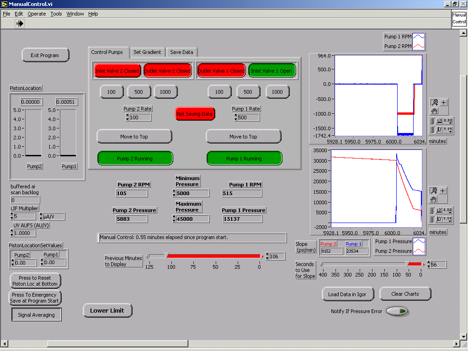Click the Pump2 piston location vertical slide
468x351 pixels.
(x=33, y=133)
